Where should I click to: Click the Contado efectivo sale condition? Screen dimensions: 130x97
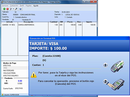[21, 17]
